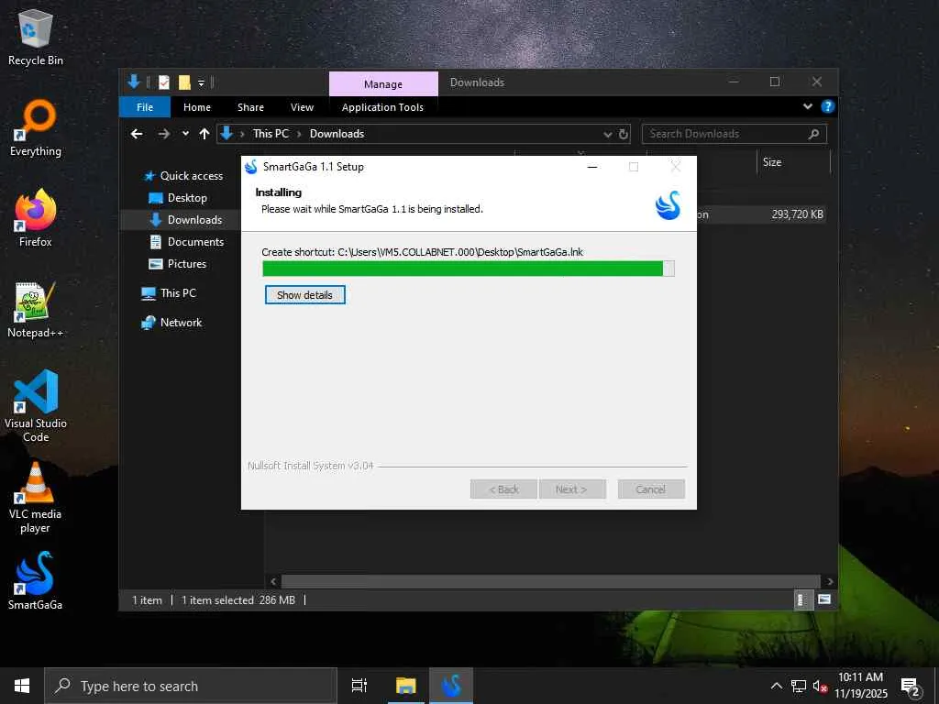The width and height of the screenshot is (939, 704).
Task: Open the Explorer help question mark
Action: [828, 106]
